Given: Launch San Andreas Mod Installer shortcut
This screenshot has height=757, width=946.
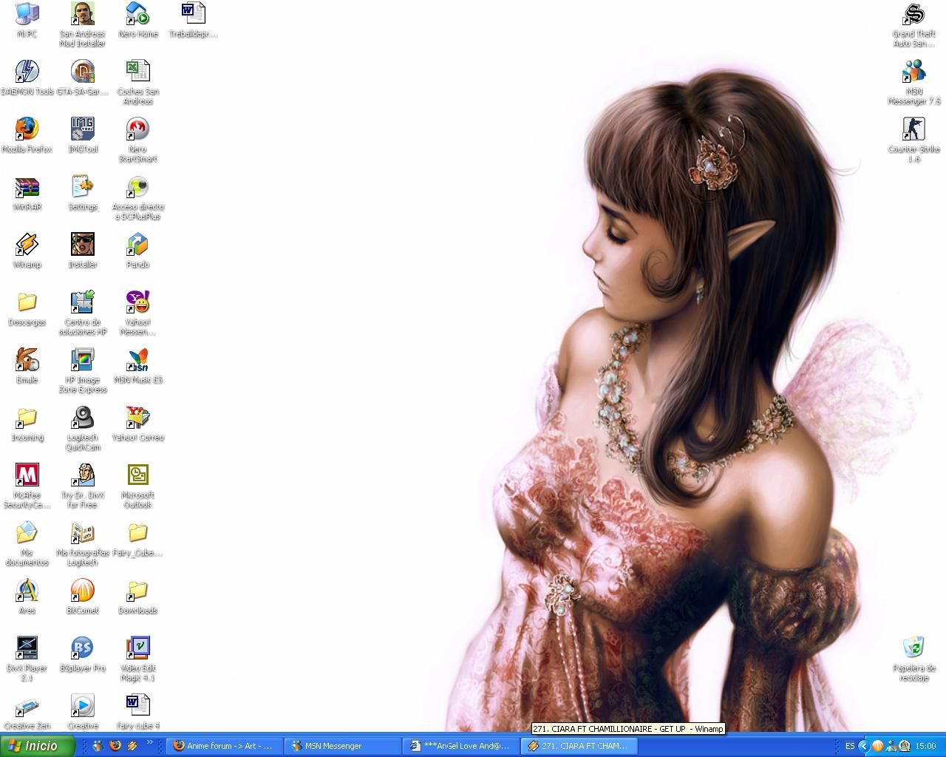Looking at the screenshot, I should tap(82, 24).
